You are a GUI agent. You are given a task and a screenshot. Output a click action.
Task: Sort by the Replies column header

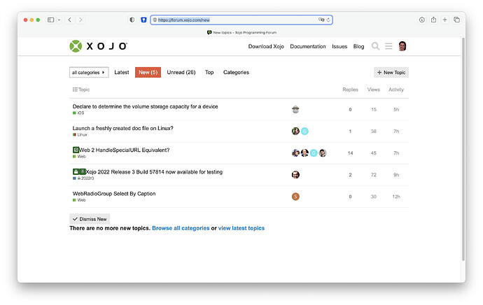pos(350,90)
